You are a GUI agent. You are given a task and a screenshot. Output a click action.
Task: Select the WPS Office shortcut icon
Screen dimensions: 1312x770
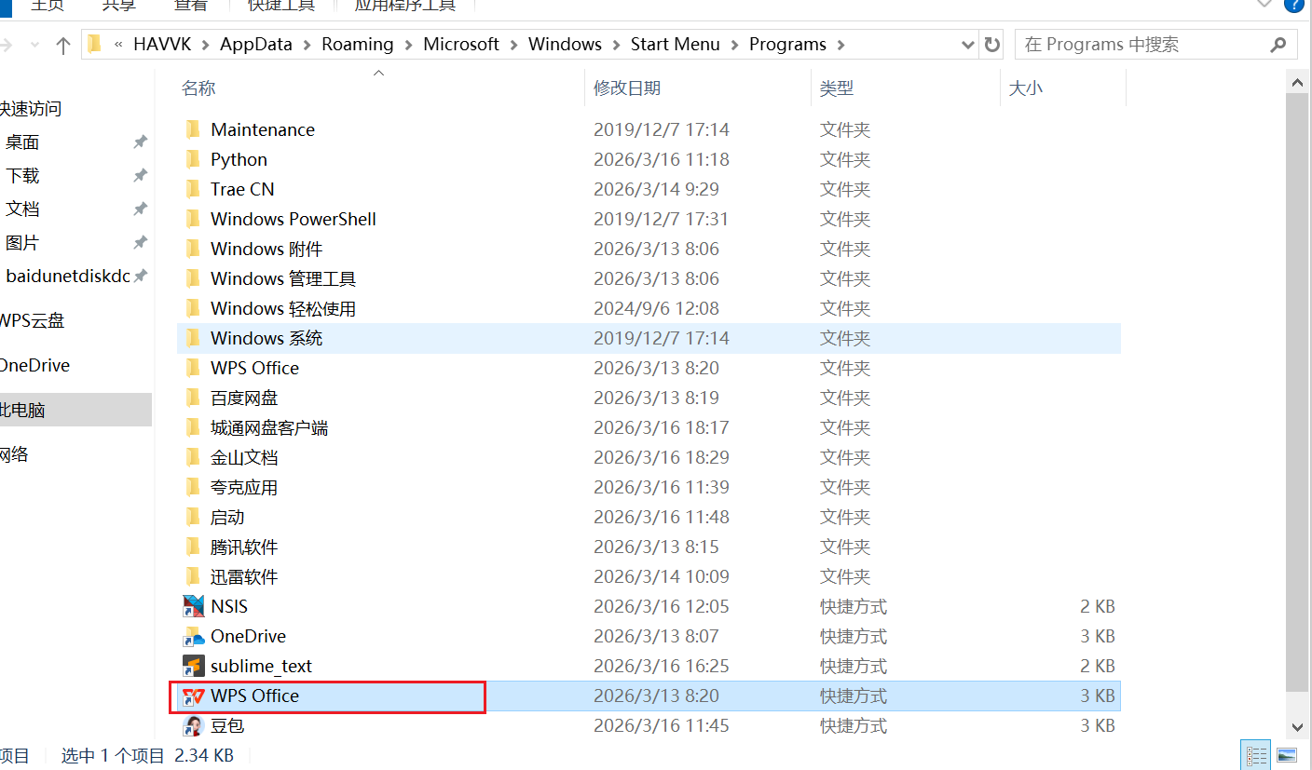(x=193, y=696)
